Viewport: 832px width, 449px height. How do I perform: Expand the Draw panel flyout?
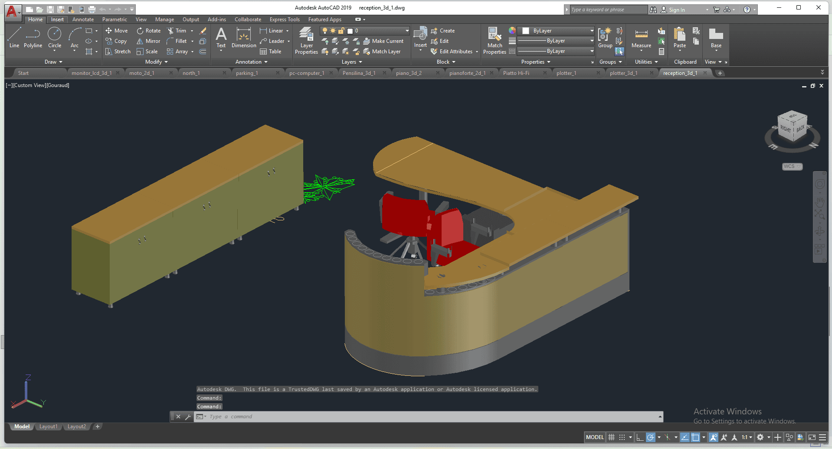[x=53, y=62]
